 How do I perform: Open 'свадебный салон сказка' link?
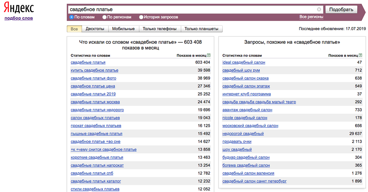point(245,78)
